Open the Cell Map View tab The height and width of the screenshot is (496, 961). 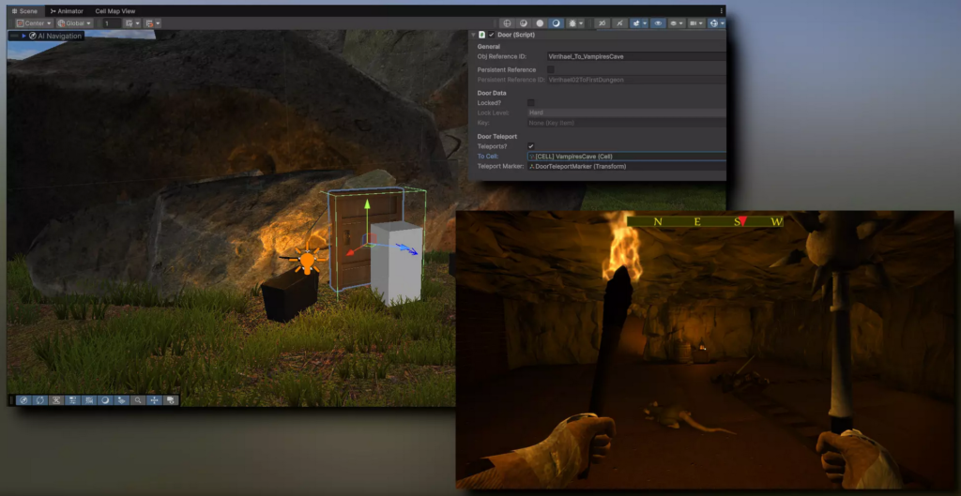coord(115,10)
